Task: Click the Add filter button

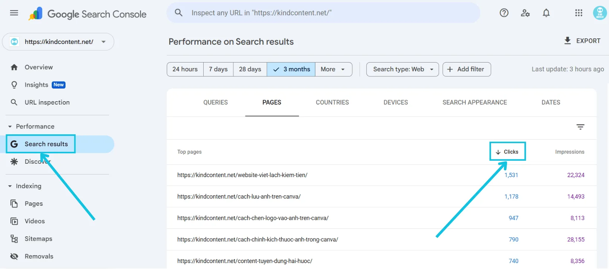Action: [467, 69]
